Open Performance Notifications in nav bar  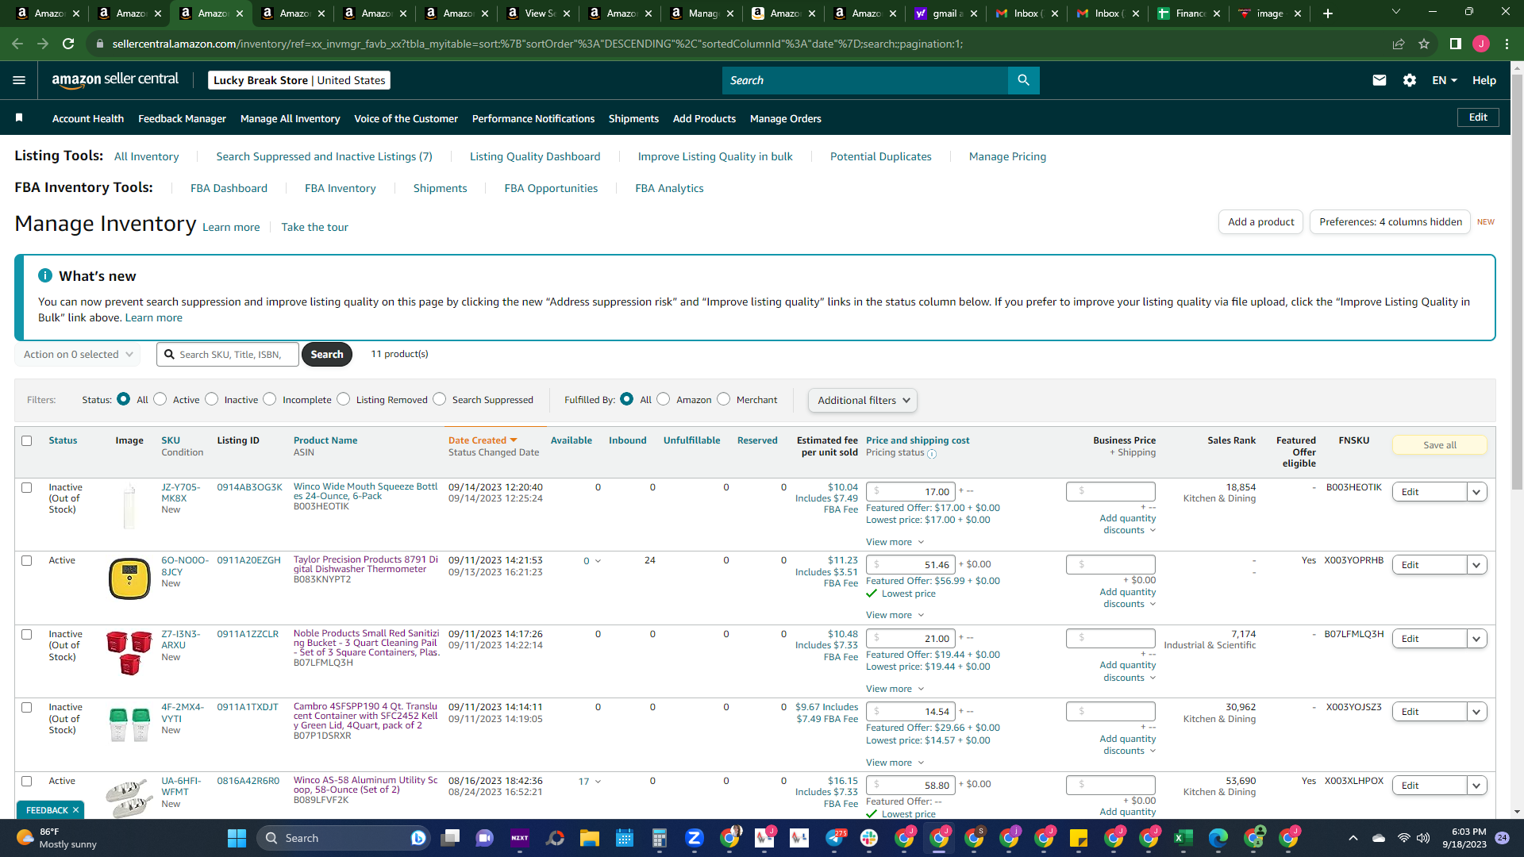(533, 118)
